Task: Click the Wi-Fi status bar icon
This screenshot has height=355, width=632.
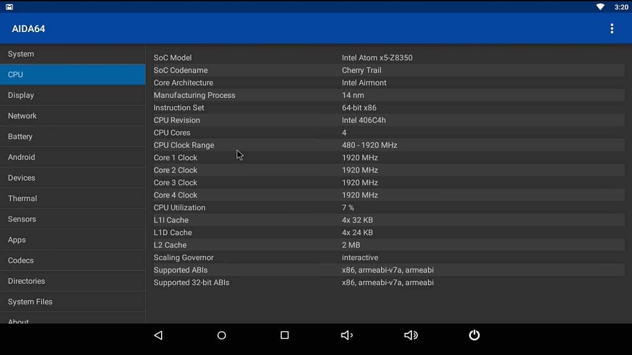Action: 599,6
